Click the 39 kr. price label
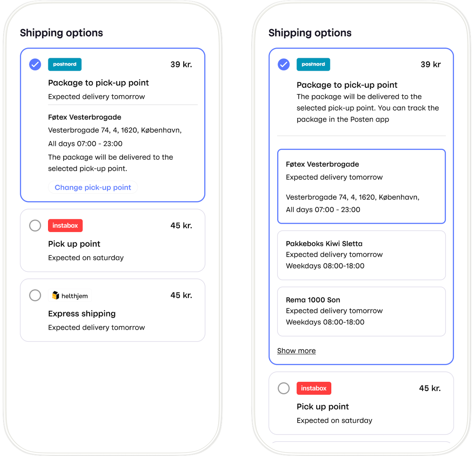The image size is (474, 456). point(182,64)
